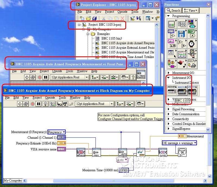Open 12pt Application Font dropdown in Front Panel
Image resolution: width=217 pixels, height=187 pixels.
coord(87,77)
